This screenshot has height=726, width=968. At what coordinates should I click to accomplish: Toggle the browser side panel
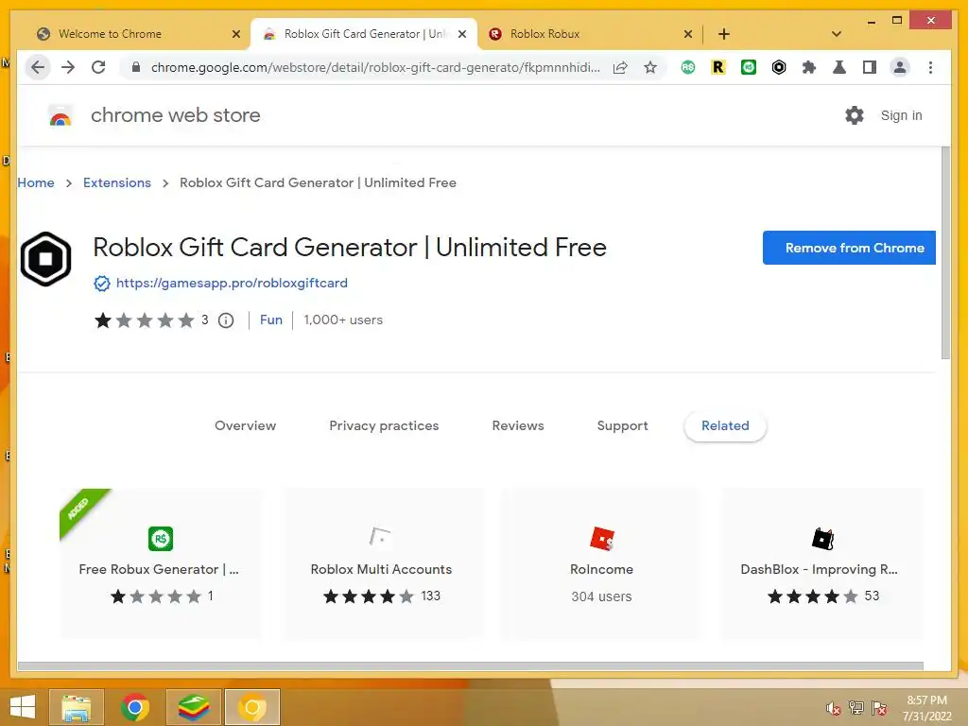(x=870, y=67)
